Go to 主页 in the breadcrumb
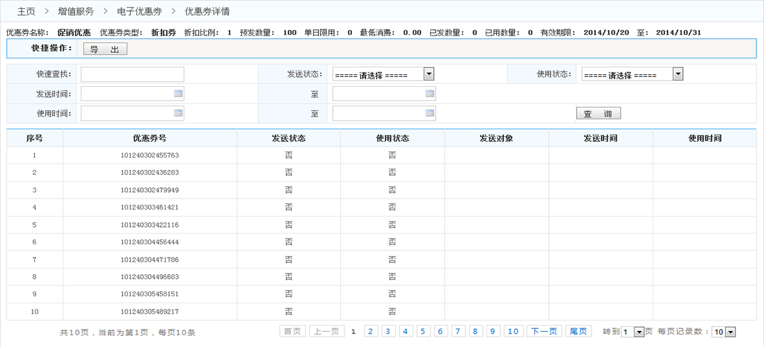Viewport: 764px width, 347px height. [26, 12]
